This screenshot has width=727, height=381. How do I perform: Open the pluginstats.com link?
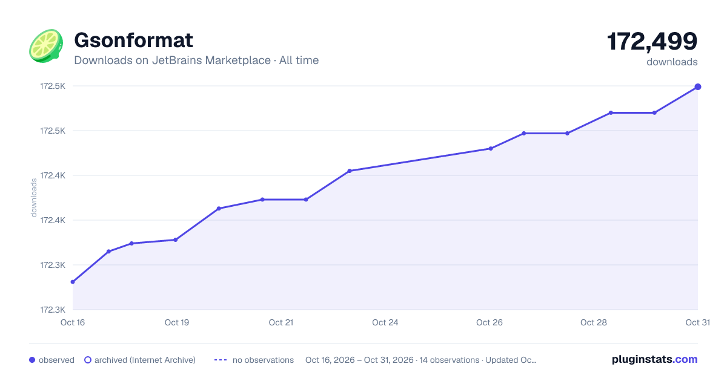(x=654, y=359)
